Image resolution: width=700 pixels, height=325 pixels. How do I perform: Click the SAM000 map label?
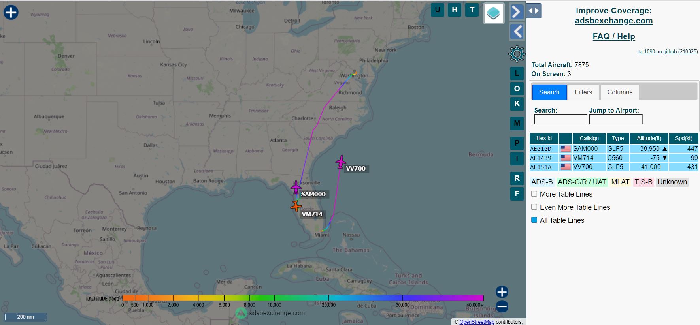pyautogui.click(x=313, y=194)
